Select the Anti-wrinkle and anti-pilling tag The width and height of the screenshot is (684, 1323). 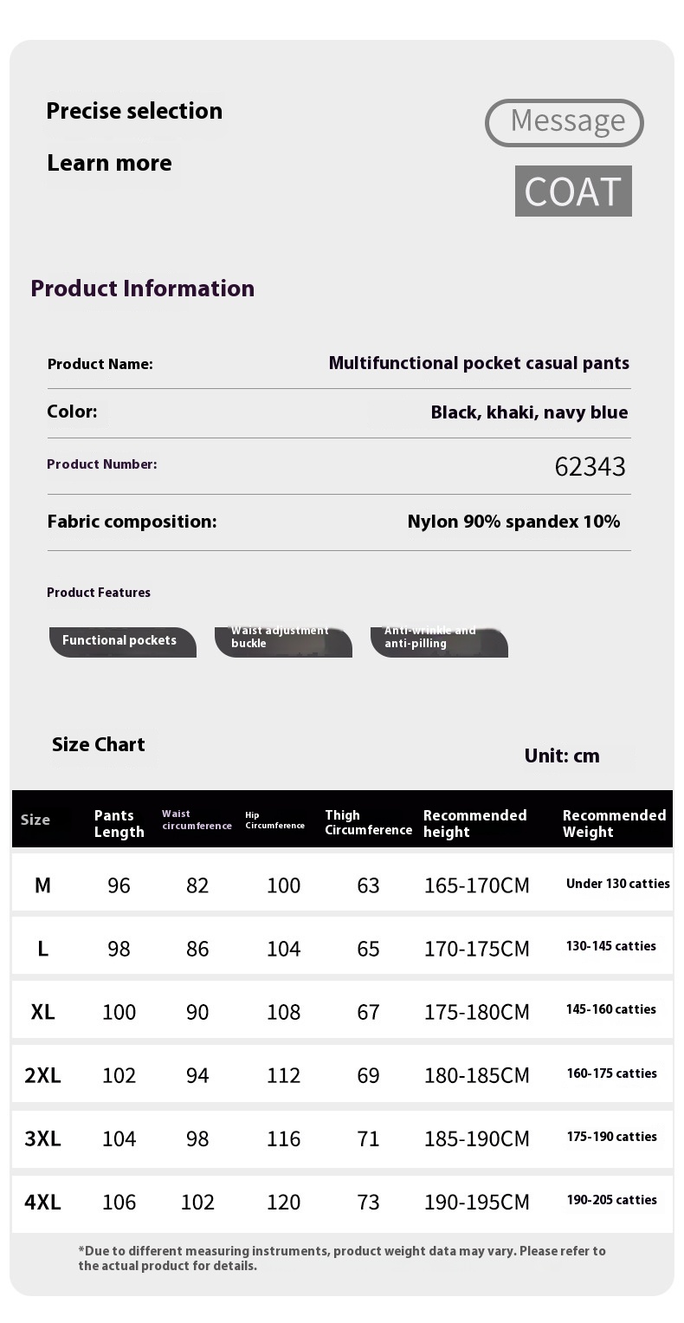click(x=438, y=641)
